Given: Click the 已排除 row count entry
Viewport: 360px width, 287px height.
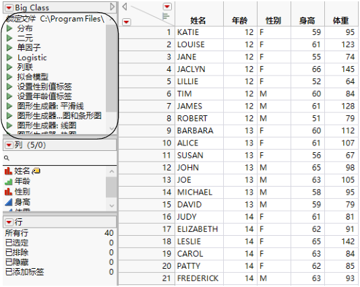Looking at the screenshot, I should [x=59, y=253].
